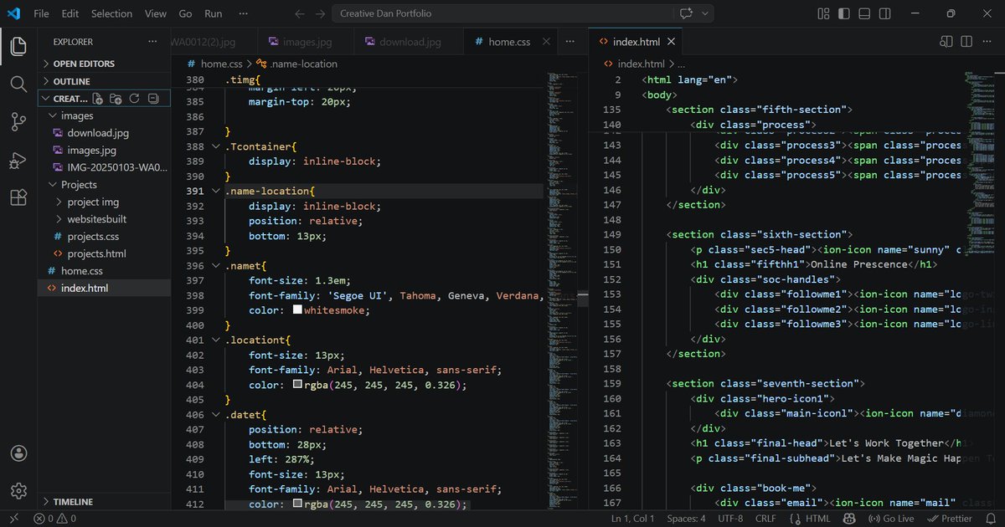Fold the .name-location CSS rule at line 391
The image size is (1005, 527).
(216, 191)
